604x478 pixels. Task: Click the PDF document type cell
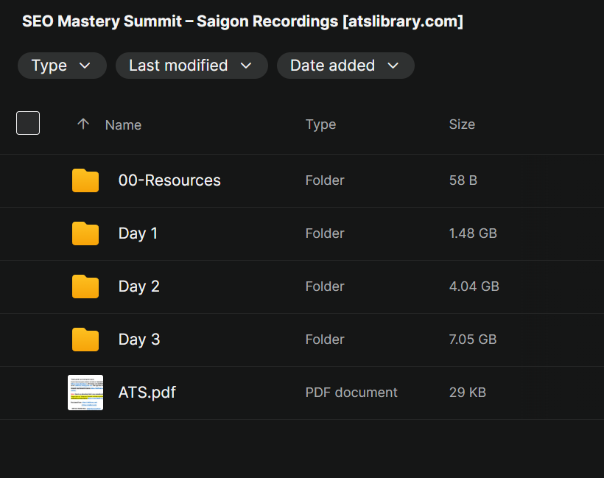[x=351, y=393]
